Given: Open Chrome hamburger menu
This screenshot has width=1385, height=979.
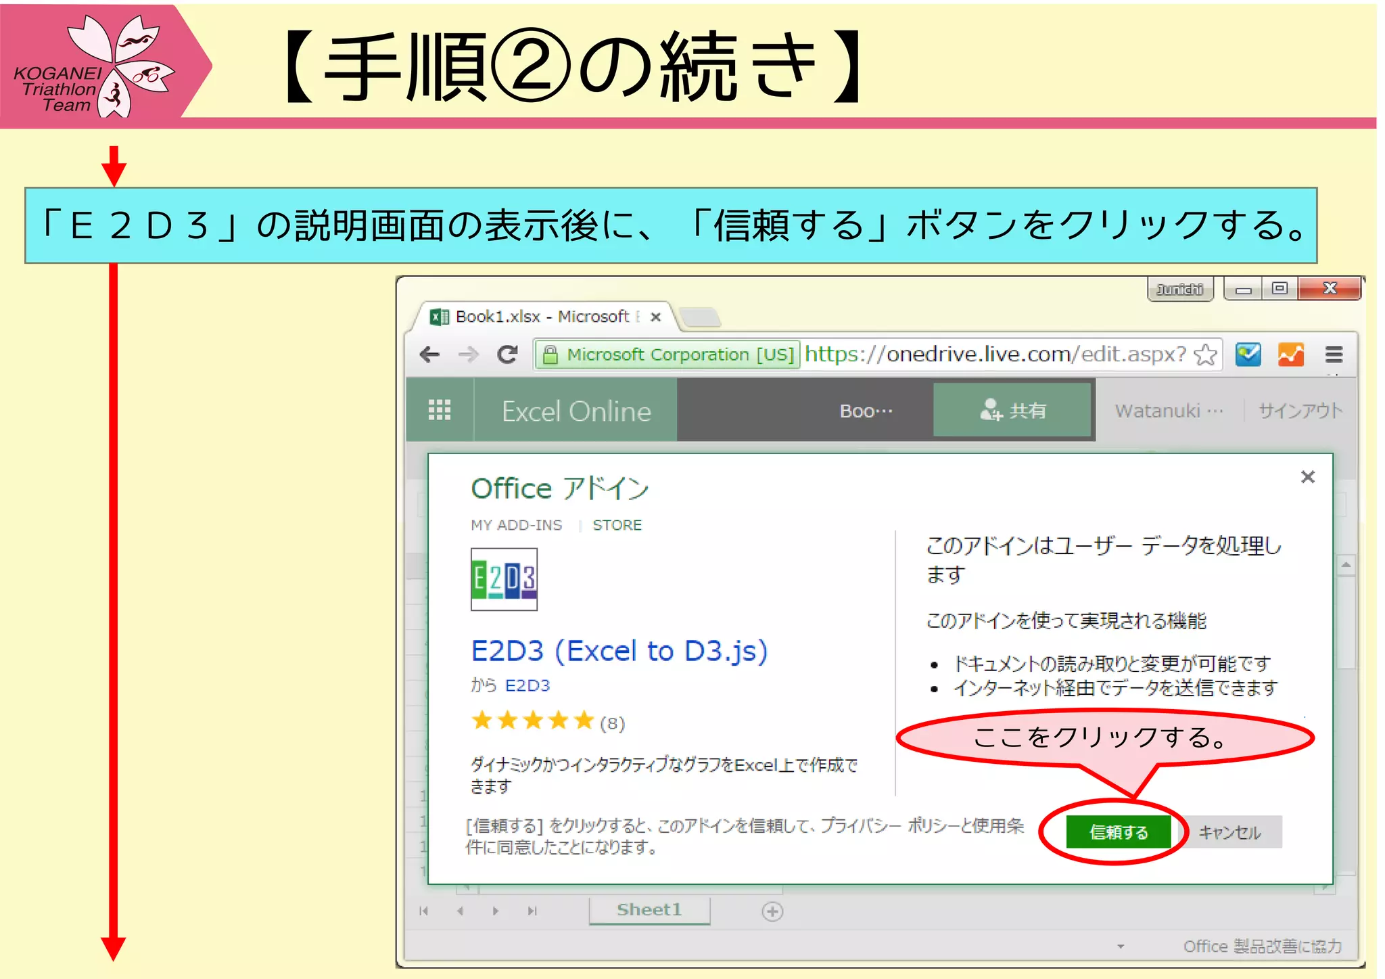Looking at the screenshot, I should click(x=1334, y=355).
